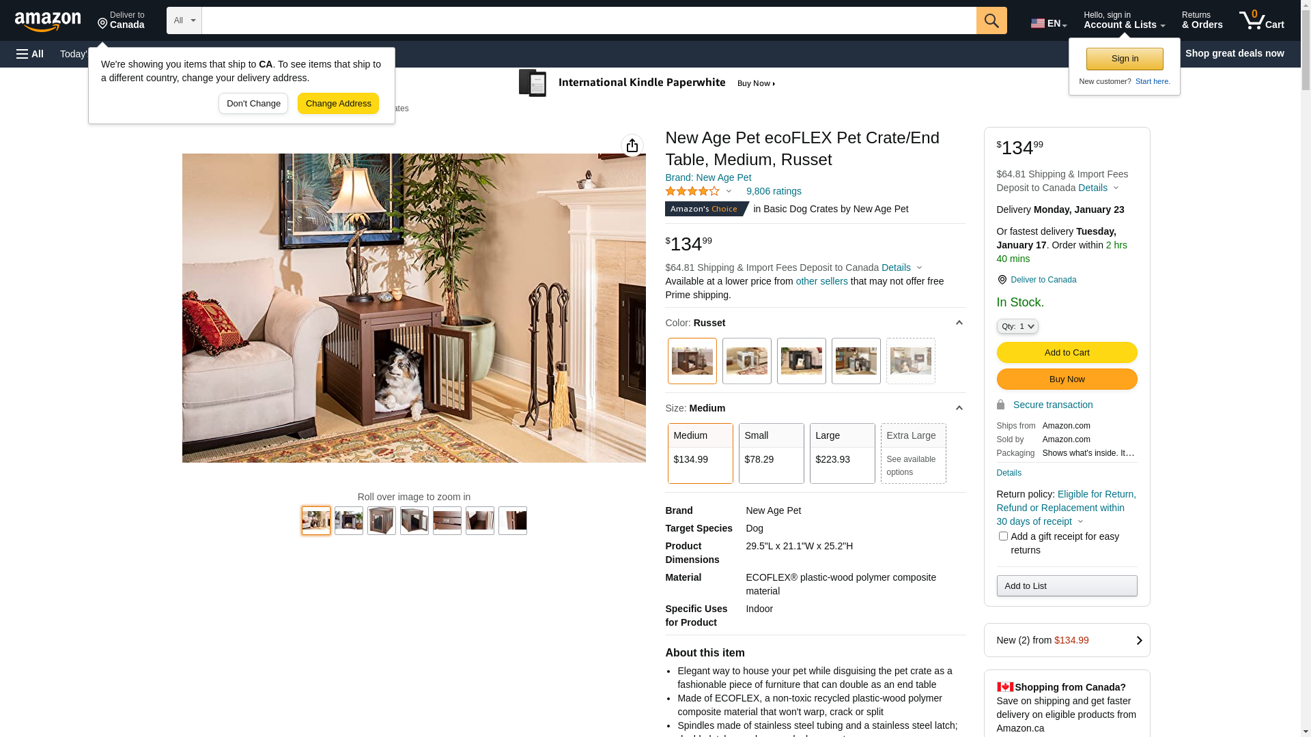Select the Small size option

pos(772,454)
